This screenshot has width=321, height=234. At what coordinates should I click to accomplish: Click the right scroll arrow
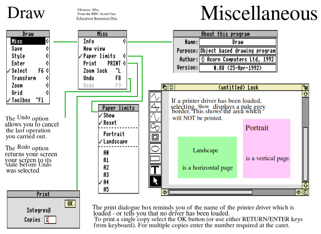tap(299, 192)
